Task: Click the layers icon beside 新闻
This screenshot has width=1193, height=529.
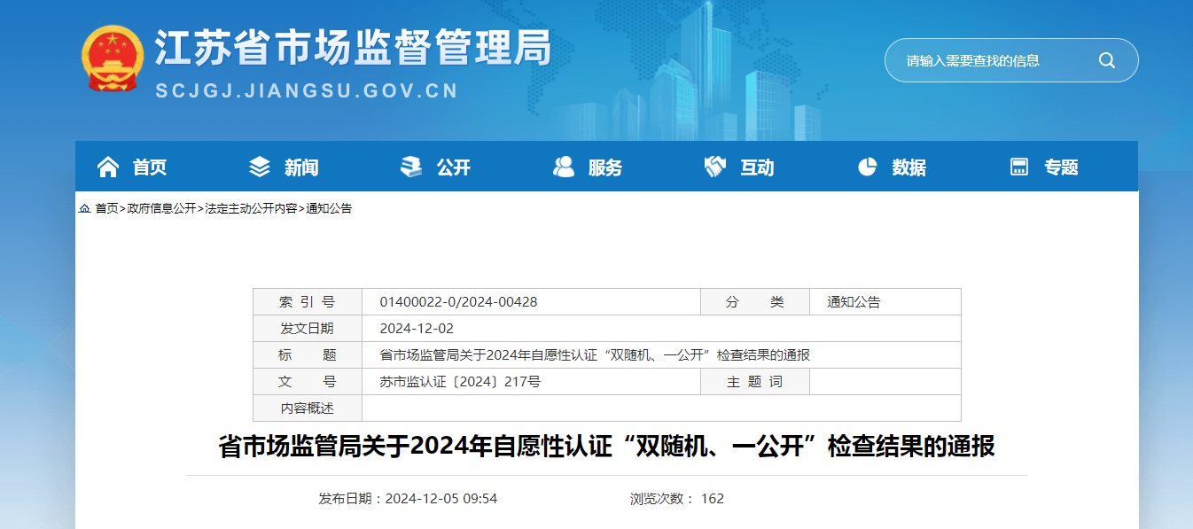Action: click(260, 167)
